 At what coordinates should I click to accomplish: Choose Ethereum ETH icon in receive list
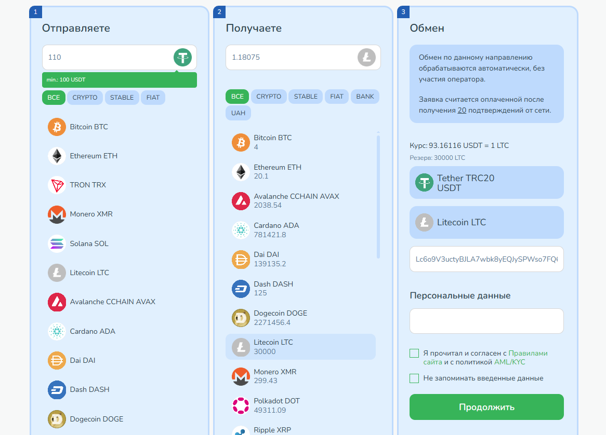(x=241, y=172)
